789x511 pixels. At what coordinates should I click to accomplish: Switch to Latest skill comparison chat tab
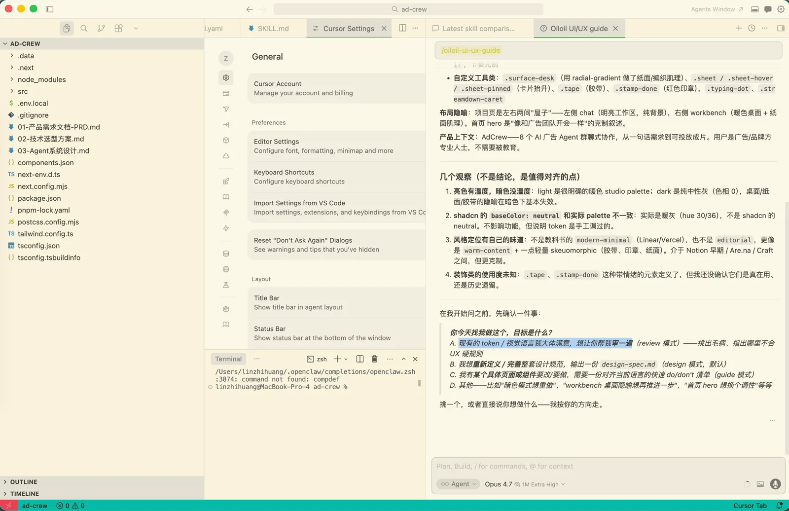(x=479, y=29)
